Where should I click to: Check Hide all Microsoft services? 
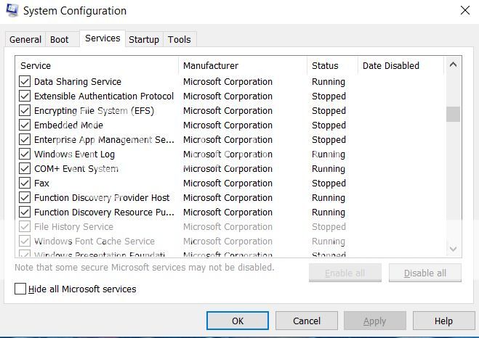(20, 289)
